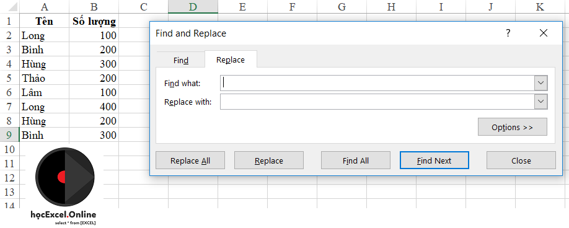Select column C header
Screen dimensions: 569x228
tap(143, 7)
